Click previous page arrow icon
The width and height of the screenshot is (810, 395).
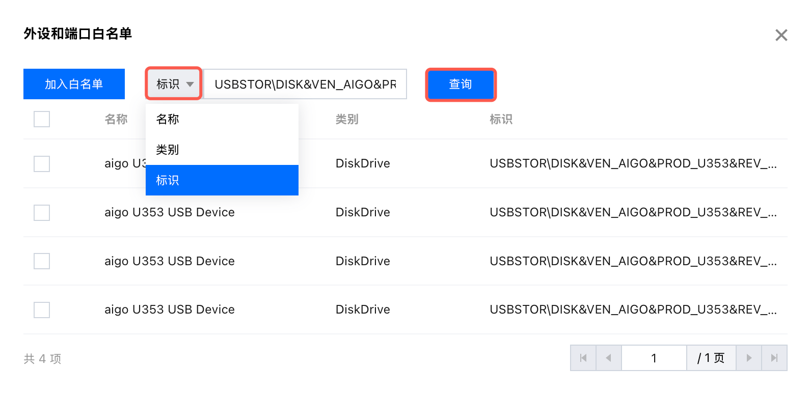608,358
